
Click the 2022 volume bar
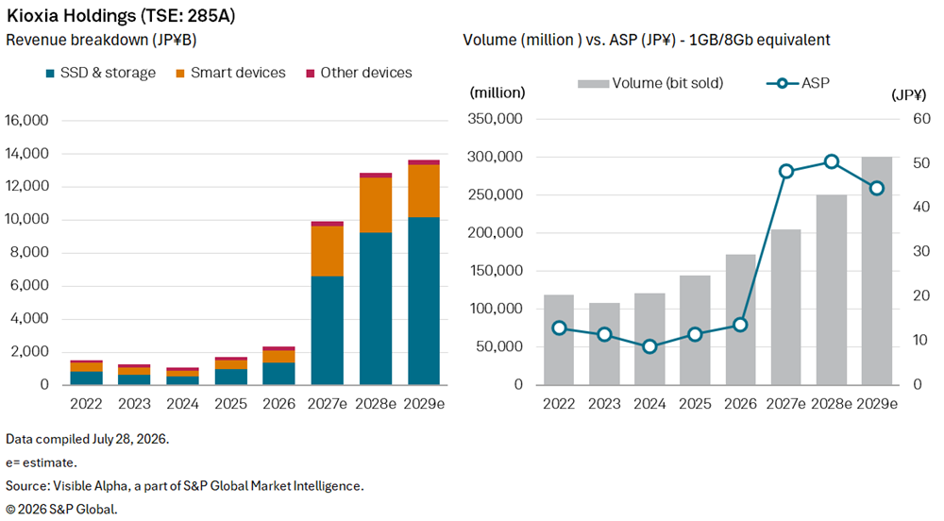[559, 340]
